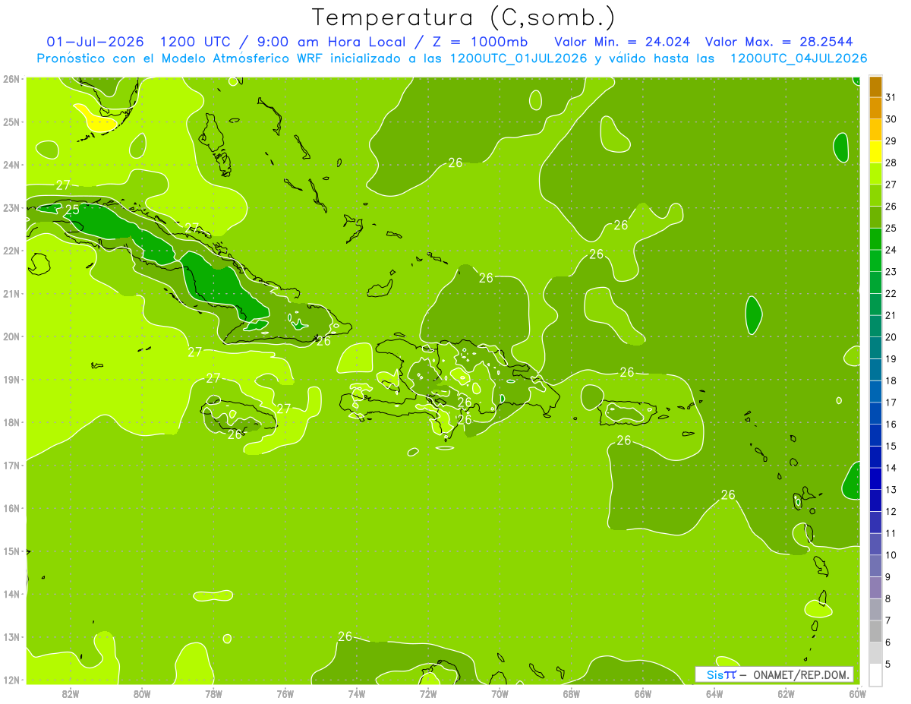Click dark green swatch between 24 and 25

click(x=876, y=238)
